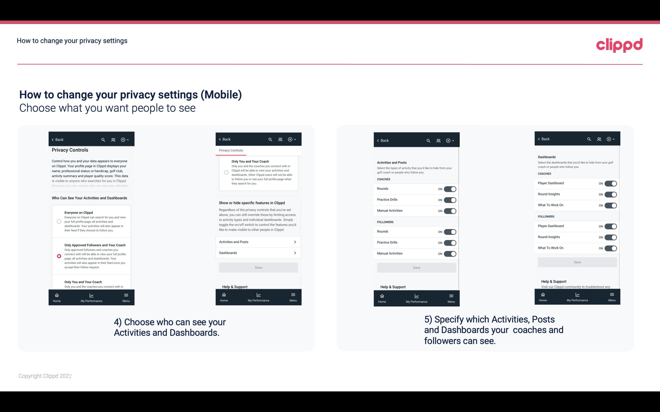Switch to Privacy Controls tab
Viewport: 660px width, 412px height.
[x=231, y=150]
